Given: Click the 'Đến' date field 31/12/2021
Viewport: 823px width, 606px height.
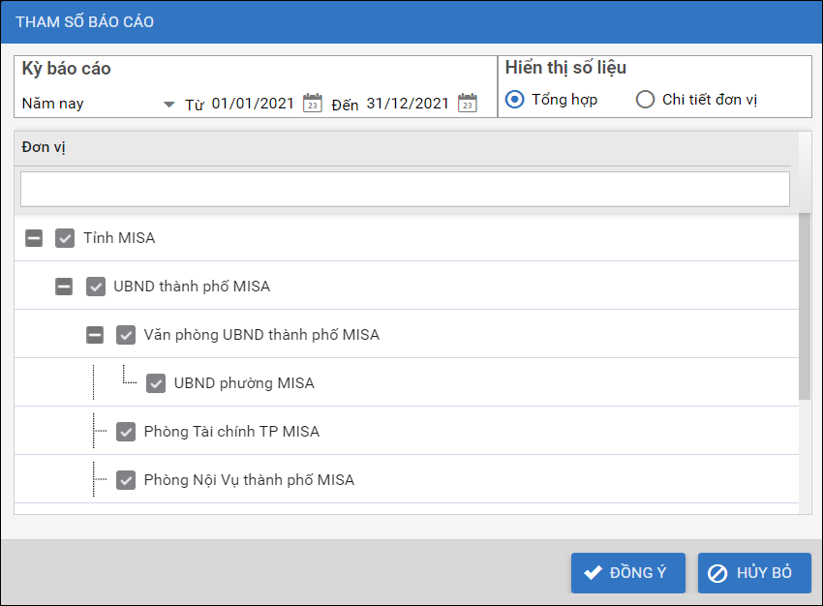Looking at the screenshot, I should (407, 104).
